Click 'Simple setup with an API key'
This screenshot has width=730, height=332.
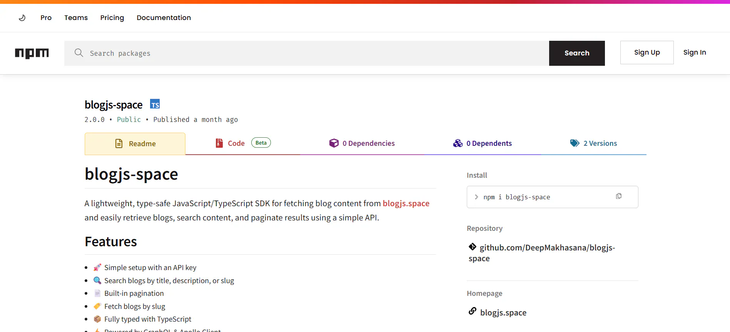pos(150,267)
